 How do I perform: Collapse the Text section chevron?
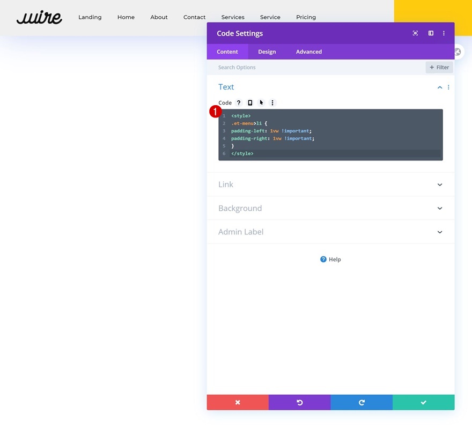tap(439, 87)
